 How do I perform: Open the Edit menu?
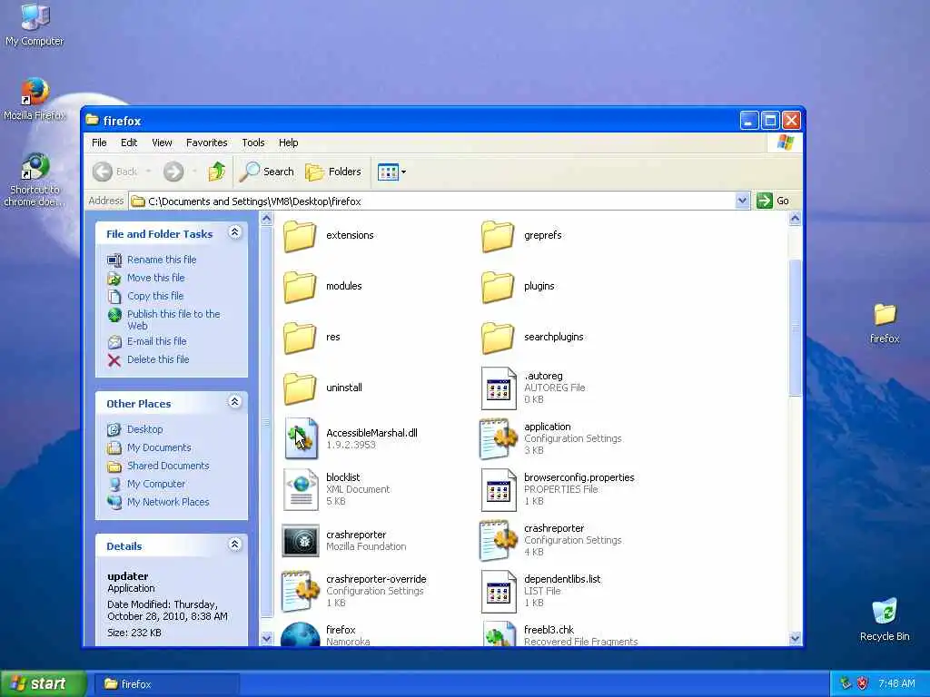[129, 142]
